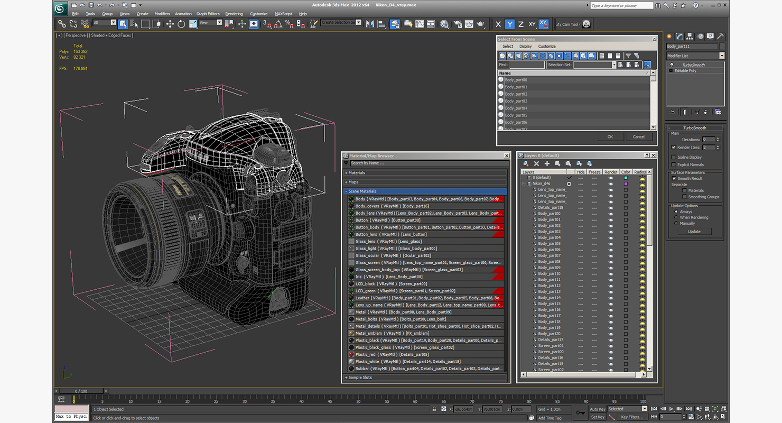Select the Manually update radio button

[676, 223]
